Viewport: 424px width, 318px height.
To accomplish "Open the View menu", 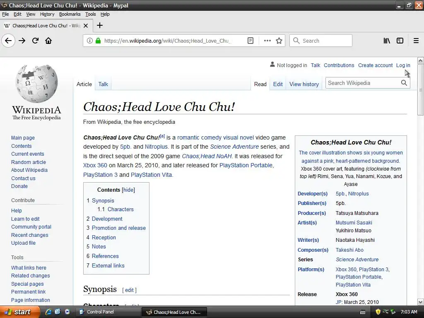I will point(31,14).
